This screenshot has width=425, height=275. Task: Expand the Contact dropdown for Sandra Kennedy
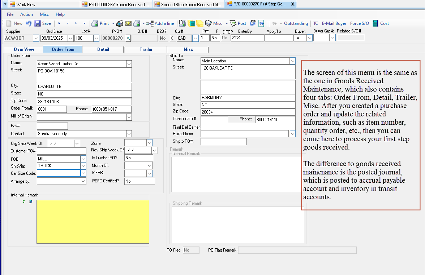point(129,134)
